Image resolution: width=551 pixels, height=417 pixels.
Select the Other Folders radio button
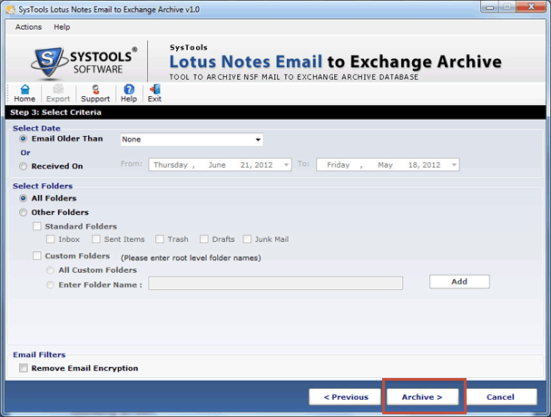[x=24, y=212]
